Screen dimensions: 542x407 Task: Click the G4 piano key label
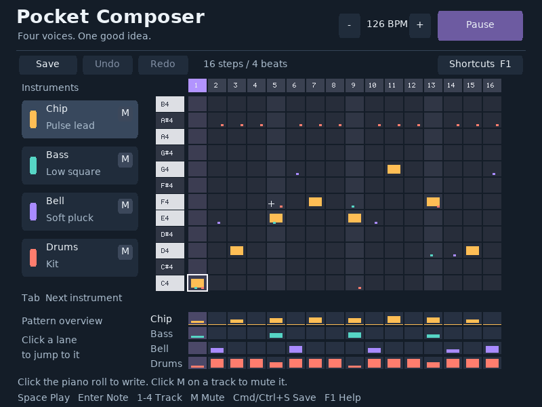(170, 169)
